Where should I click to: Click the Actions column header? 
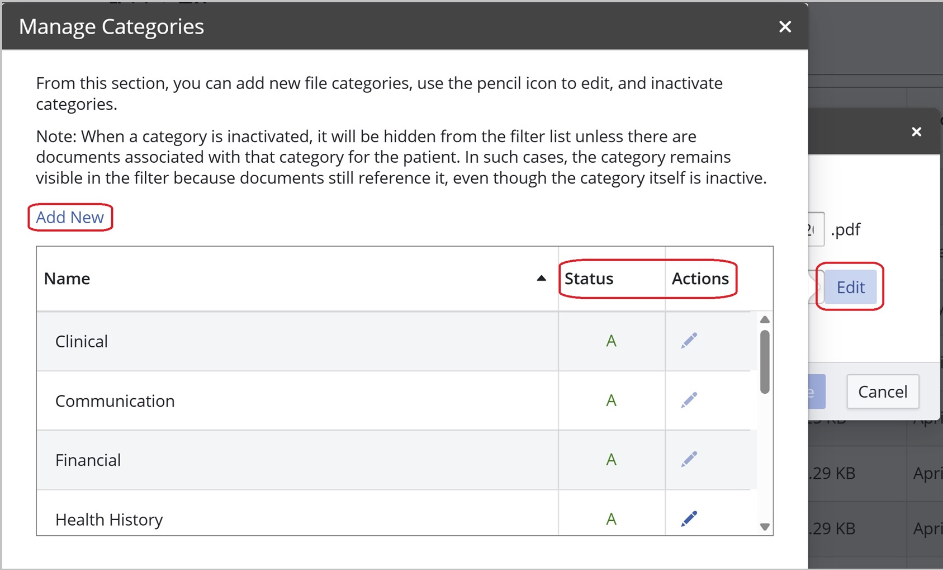(x=700, y=279)
